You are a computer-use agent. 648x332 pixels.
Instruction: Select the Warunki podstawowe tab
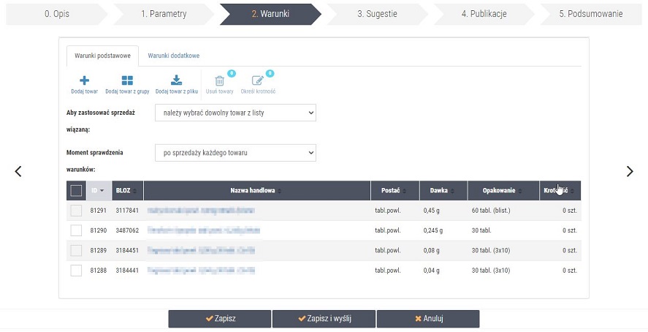pos(102,56)
